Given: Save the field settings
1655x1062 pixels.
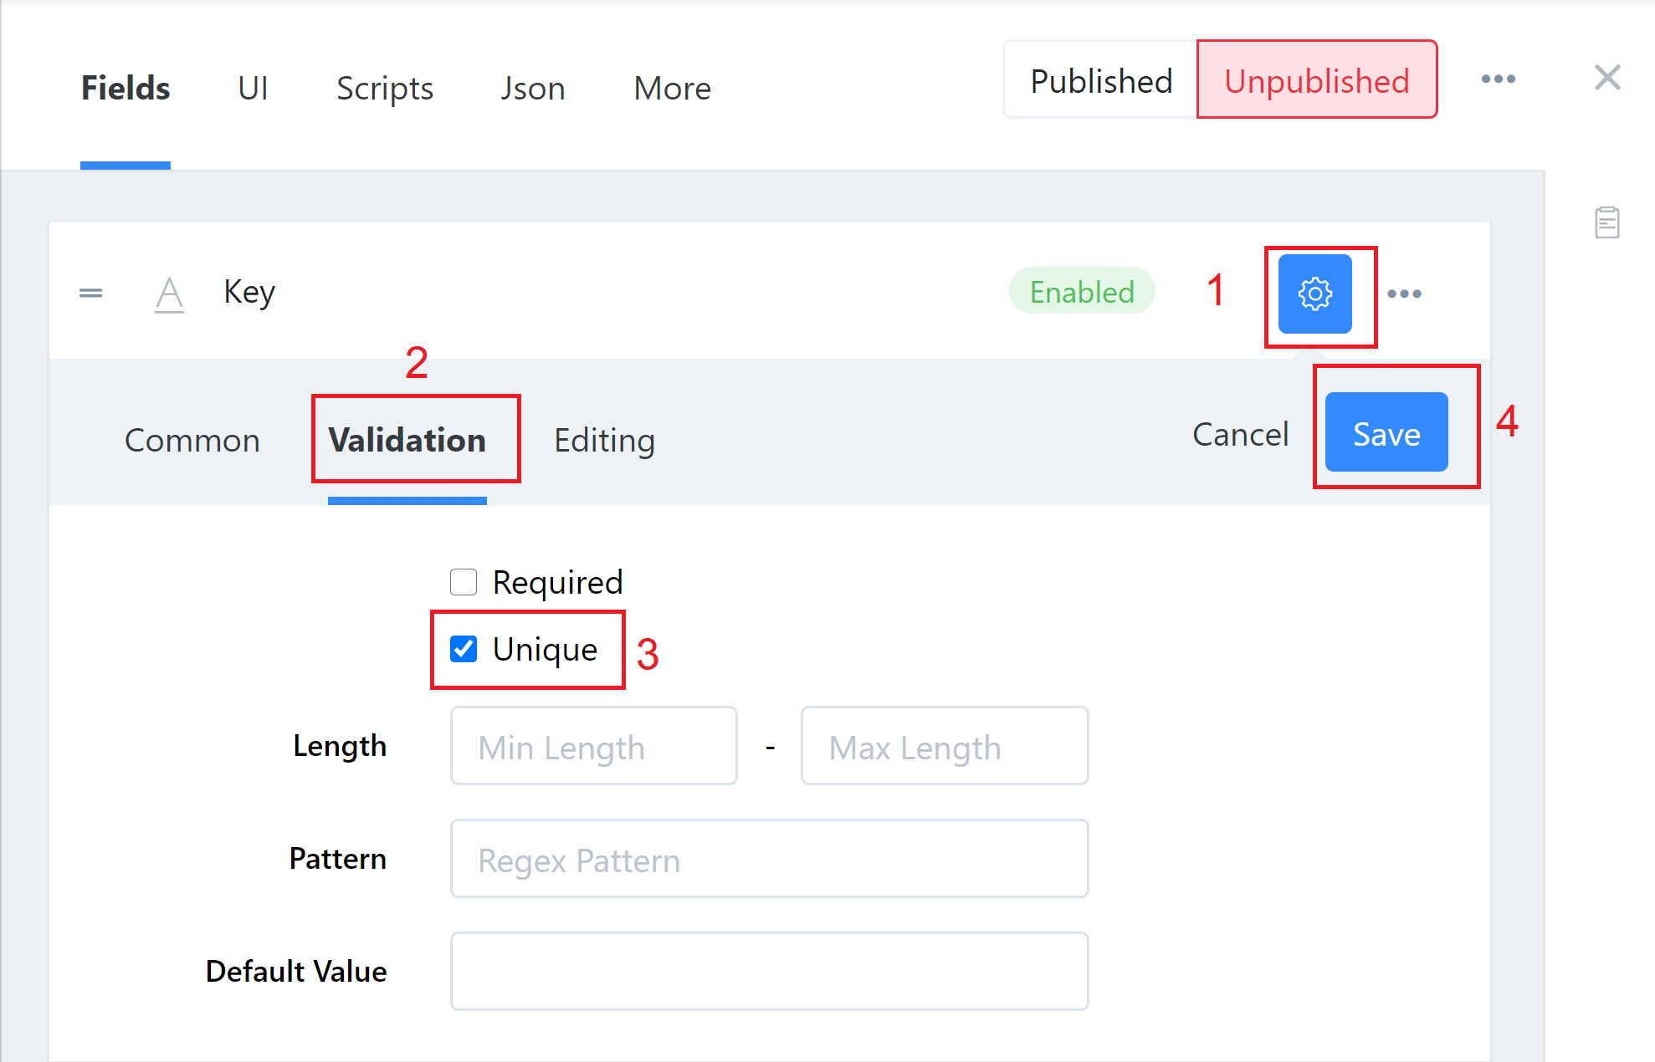Looking at the screenshot, I should click(x=1386, y=432).
